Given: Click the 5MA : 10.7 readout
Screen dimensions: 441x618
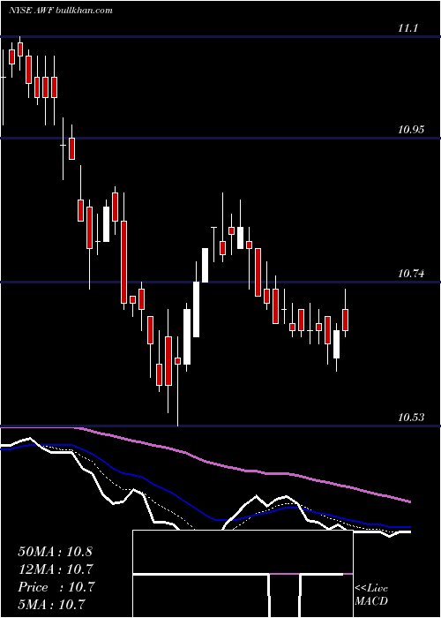Looking at the screenshot, I should tap(52, 605).
